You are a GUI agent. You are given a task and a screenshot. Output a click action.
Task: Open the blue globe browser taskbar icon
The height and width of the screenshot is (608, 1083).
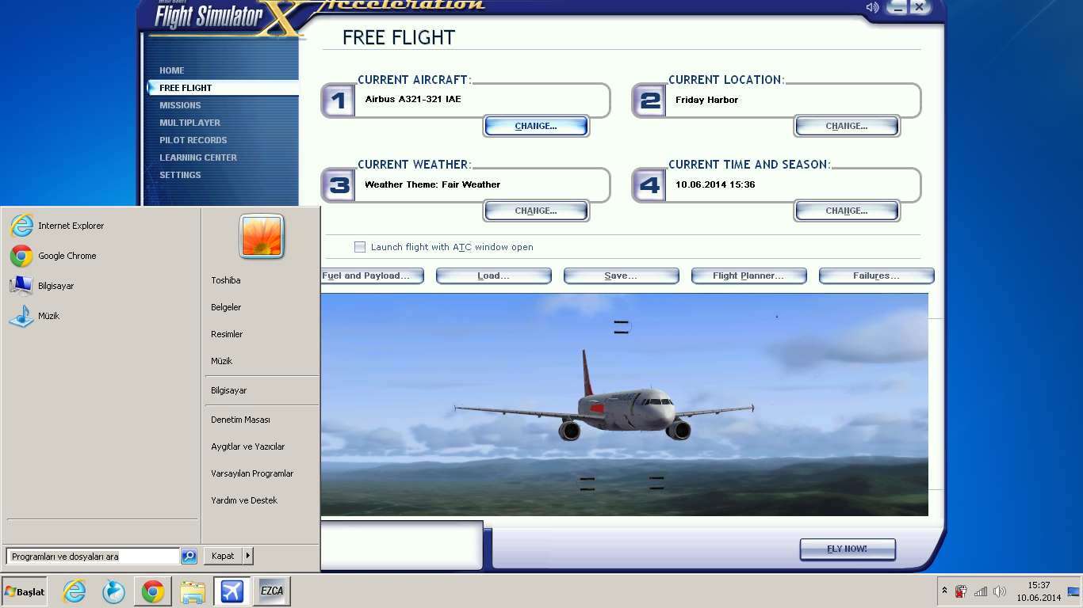[x=114, y=591]
